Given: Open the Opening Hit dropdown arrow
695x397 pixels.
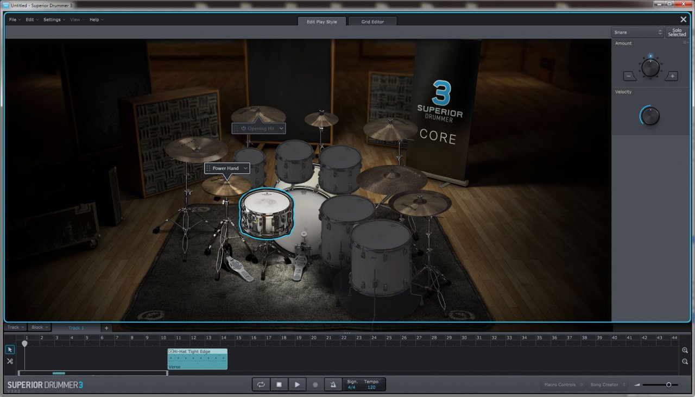Looking at the screenshot, I should click(x=281, y=129).
